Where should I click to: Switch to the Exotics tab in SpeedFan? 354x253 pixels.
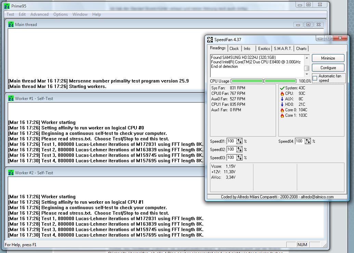click(x=264, y=49)
